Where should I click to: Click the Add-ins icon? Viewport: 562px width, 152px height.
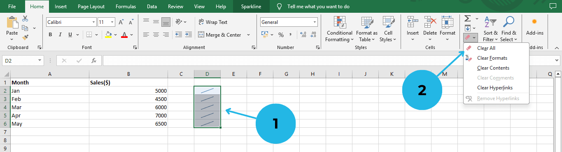[534, 27]
